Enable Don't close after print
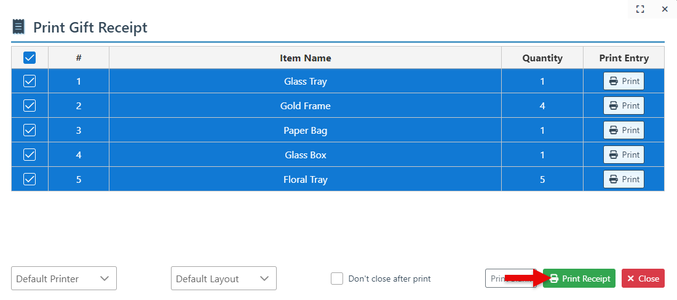This screenshot has height=300, width=677. pyautogui.click(x=337, y=279)
